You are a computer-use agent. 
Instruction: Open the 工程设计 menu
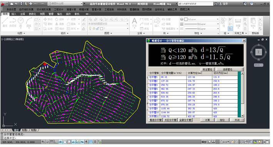point(59,9)
